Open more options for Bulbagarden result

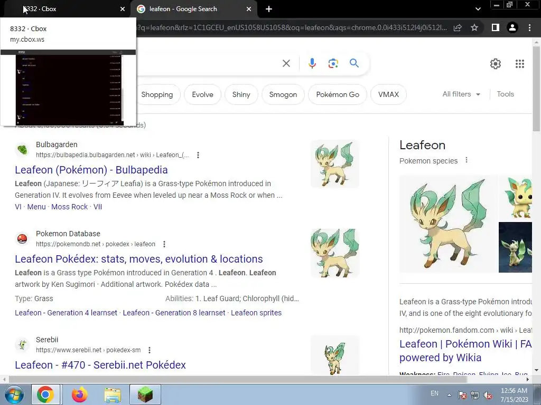click(198, 155)
